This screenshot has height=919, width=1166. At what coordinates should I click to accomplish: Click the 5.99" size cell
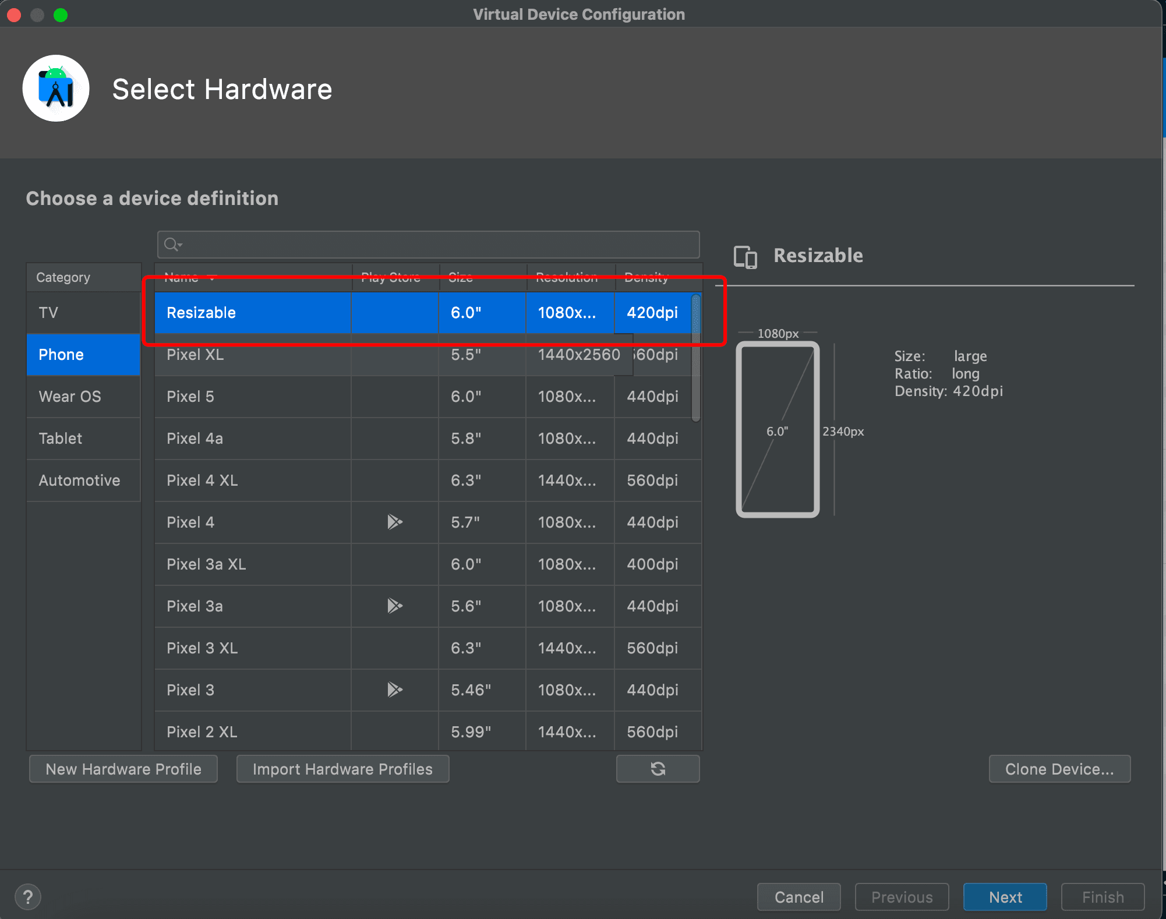click(x=482, y=732)
